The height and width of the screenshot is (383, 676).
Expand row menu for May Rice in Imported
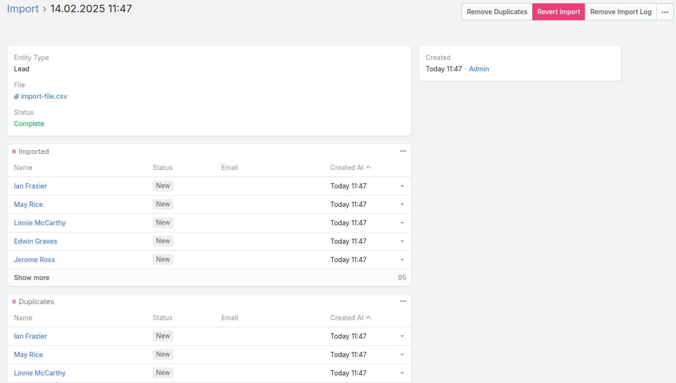click(x=402, y=204)
